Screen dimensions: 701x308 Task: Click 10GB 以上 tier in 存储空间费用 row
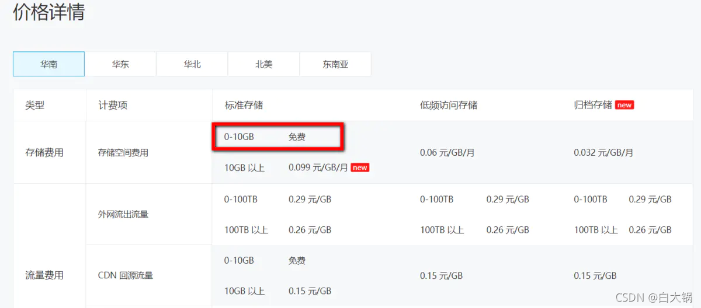point(244,168)
